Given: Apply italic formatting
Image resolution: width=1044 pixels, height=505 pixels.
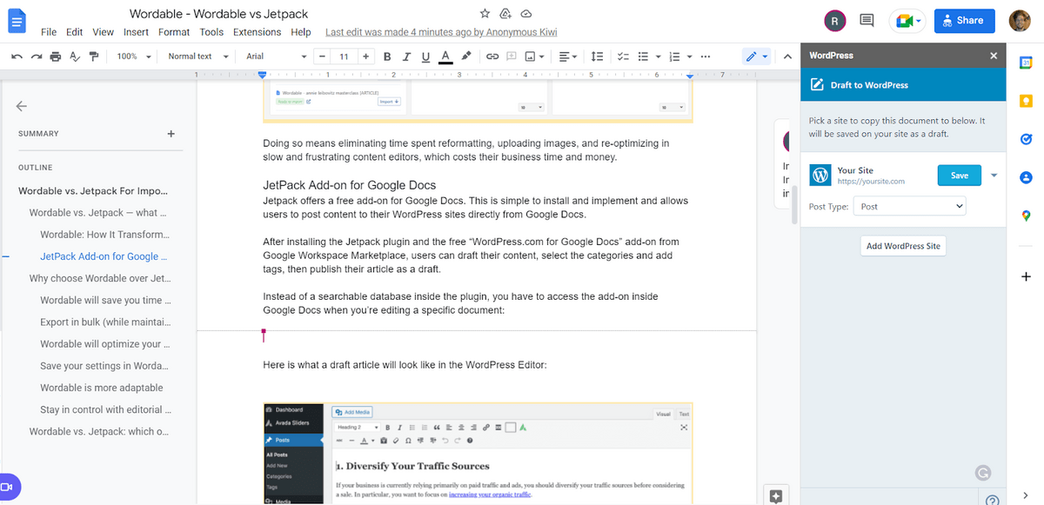Looking at the screenshot, I should [406, 56].
